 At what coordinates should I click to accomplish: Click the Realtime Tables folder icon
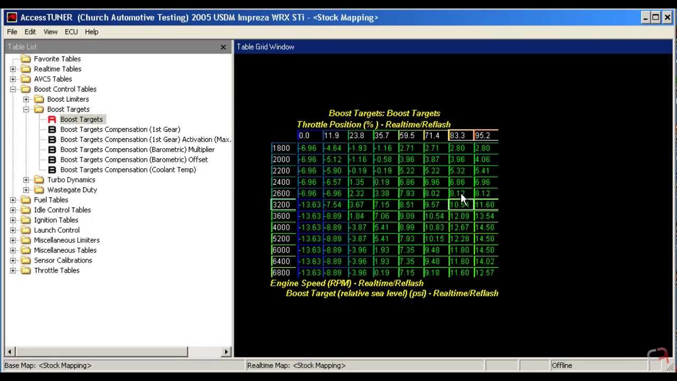coord(26,69)
